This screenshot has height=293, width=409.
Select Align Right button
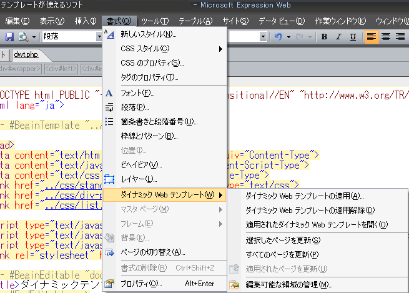[x=400, y=37]
